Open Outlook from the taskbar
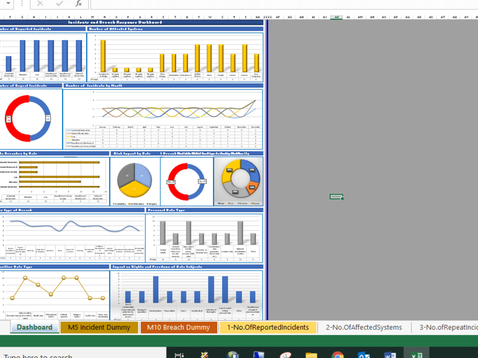This screenshot has height=358, width=478. (x=364, y=355)
